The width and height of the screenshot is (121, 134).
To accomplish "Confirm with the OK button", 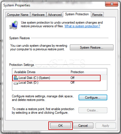I will point(60,126).
